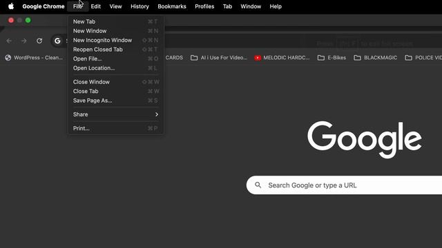Click the Google logo on the page
This screenshot has height=248, width=442.
pos(365,139)
